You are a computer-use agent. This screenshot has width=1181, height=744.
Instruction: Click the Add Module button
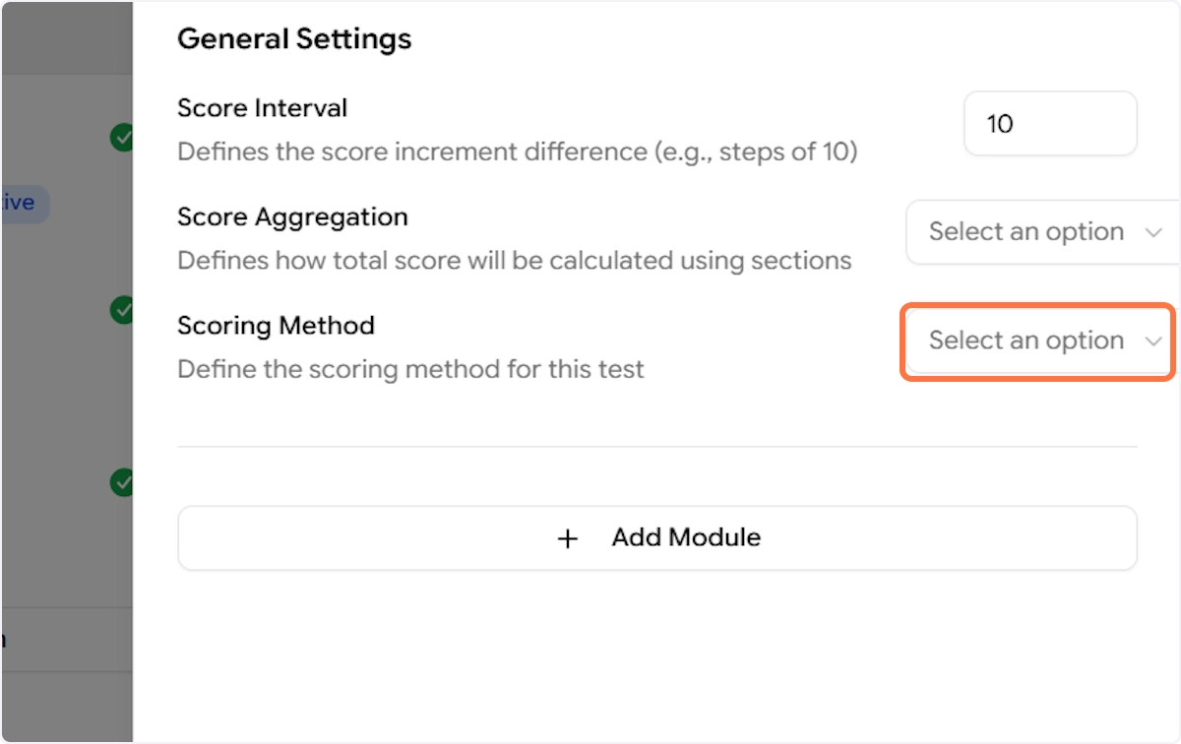point(656,538)
